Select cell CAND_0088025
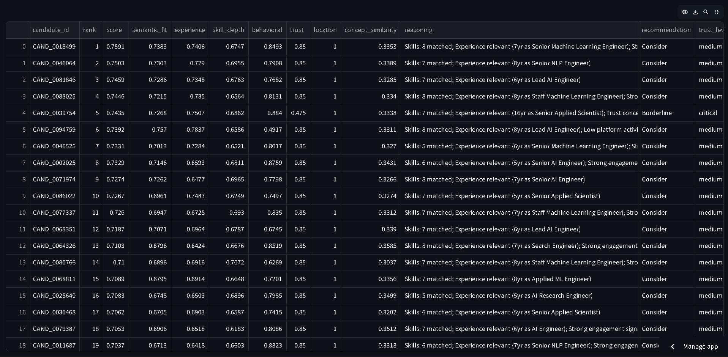Viewport: 728px width, 357px height. point(55,96)
